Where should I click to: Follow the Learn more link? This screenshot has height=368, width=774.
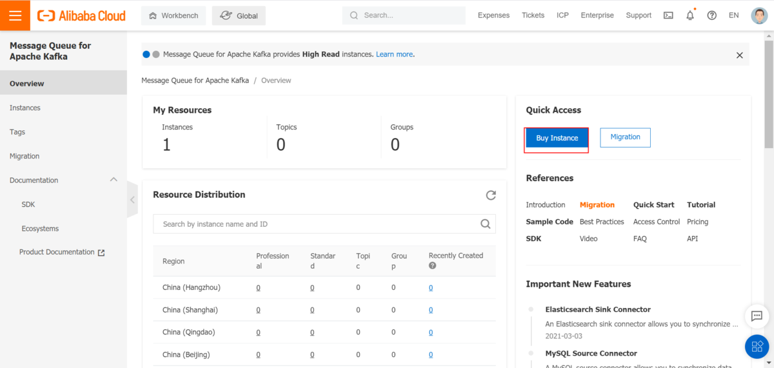click(x=394, y=55)
